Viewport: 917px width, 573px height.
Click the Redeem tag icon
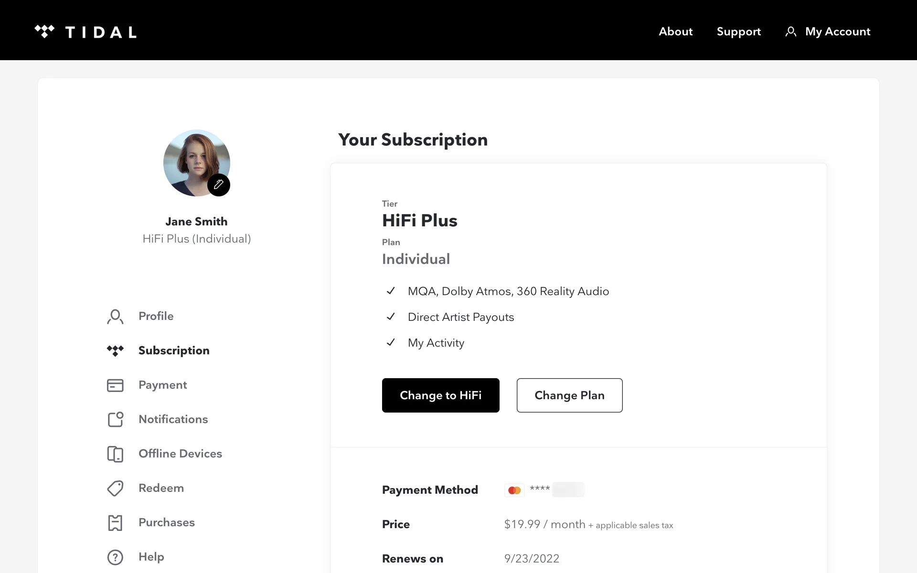[115, 488]
